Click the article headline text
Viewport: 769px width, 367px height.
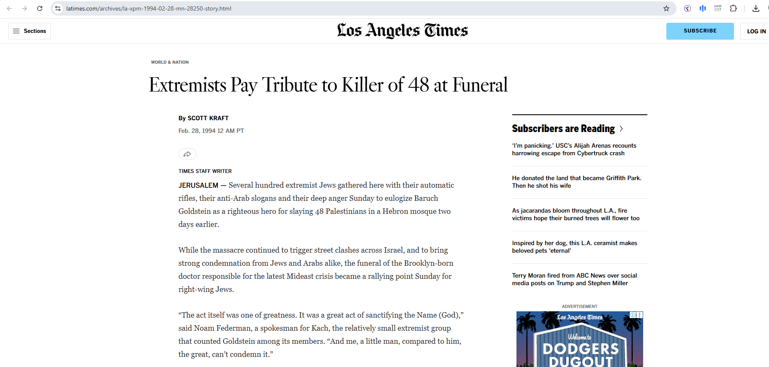click(x=328, y=85)
